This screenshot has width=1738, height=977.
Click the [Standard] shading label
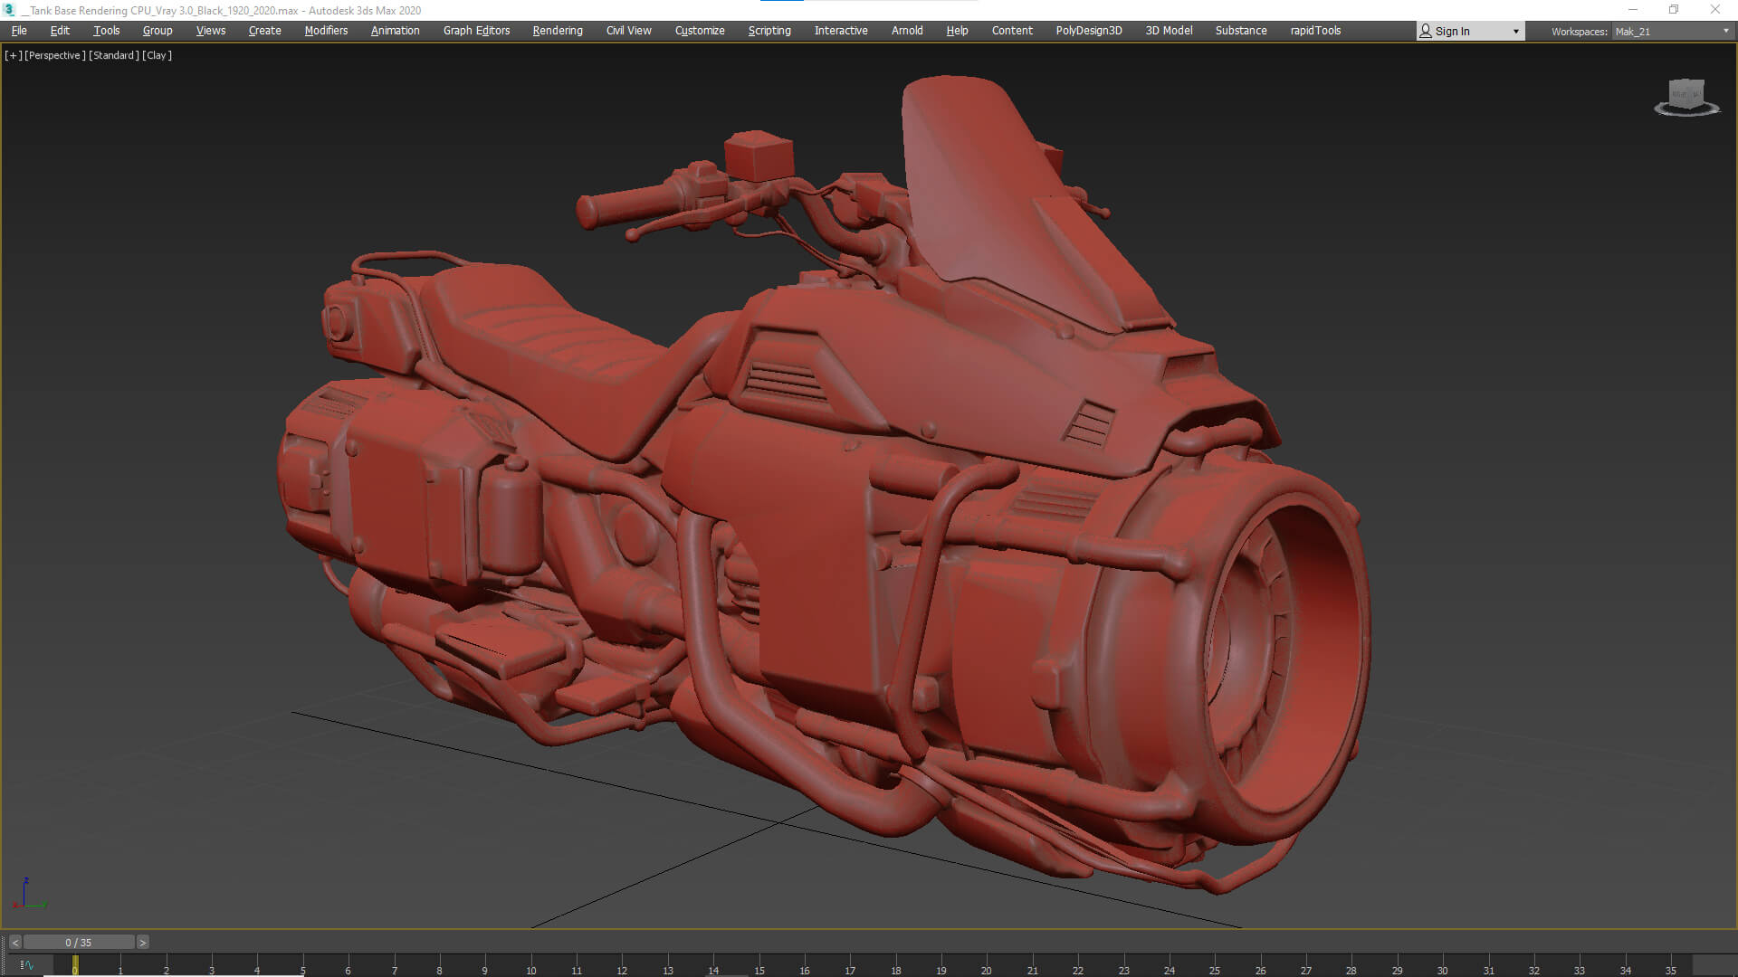[x=114, y=55]
